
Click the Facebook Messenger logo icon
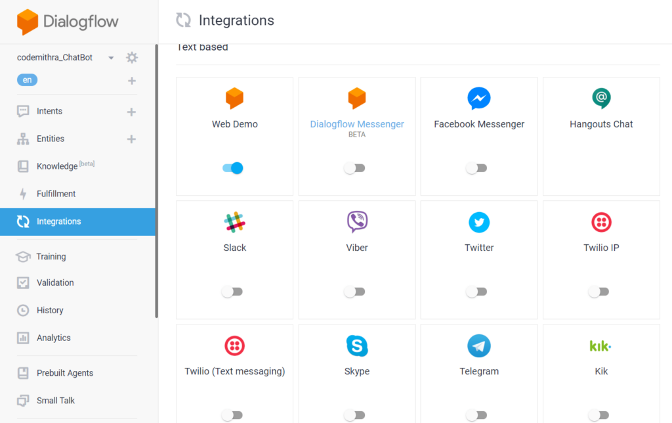tap(478, 99)
